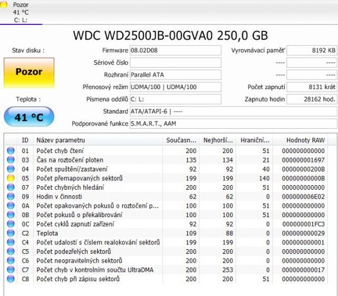The width and height of the screenshot is (338, 296).
Task: Click the Firmware field showing 08.02D08
Action: click(x=176, y=50)
